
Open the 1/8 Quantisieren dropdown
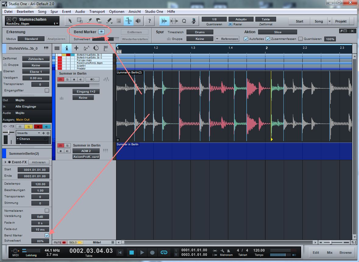tap(214, 19)
